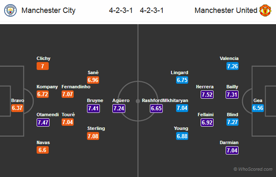Click the Manchester United team name
Image resolution: width=276 pixels, height=177 pixels.
pyautogui.click(x=226, y=10)
